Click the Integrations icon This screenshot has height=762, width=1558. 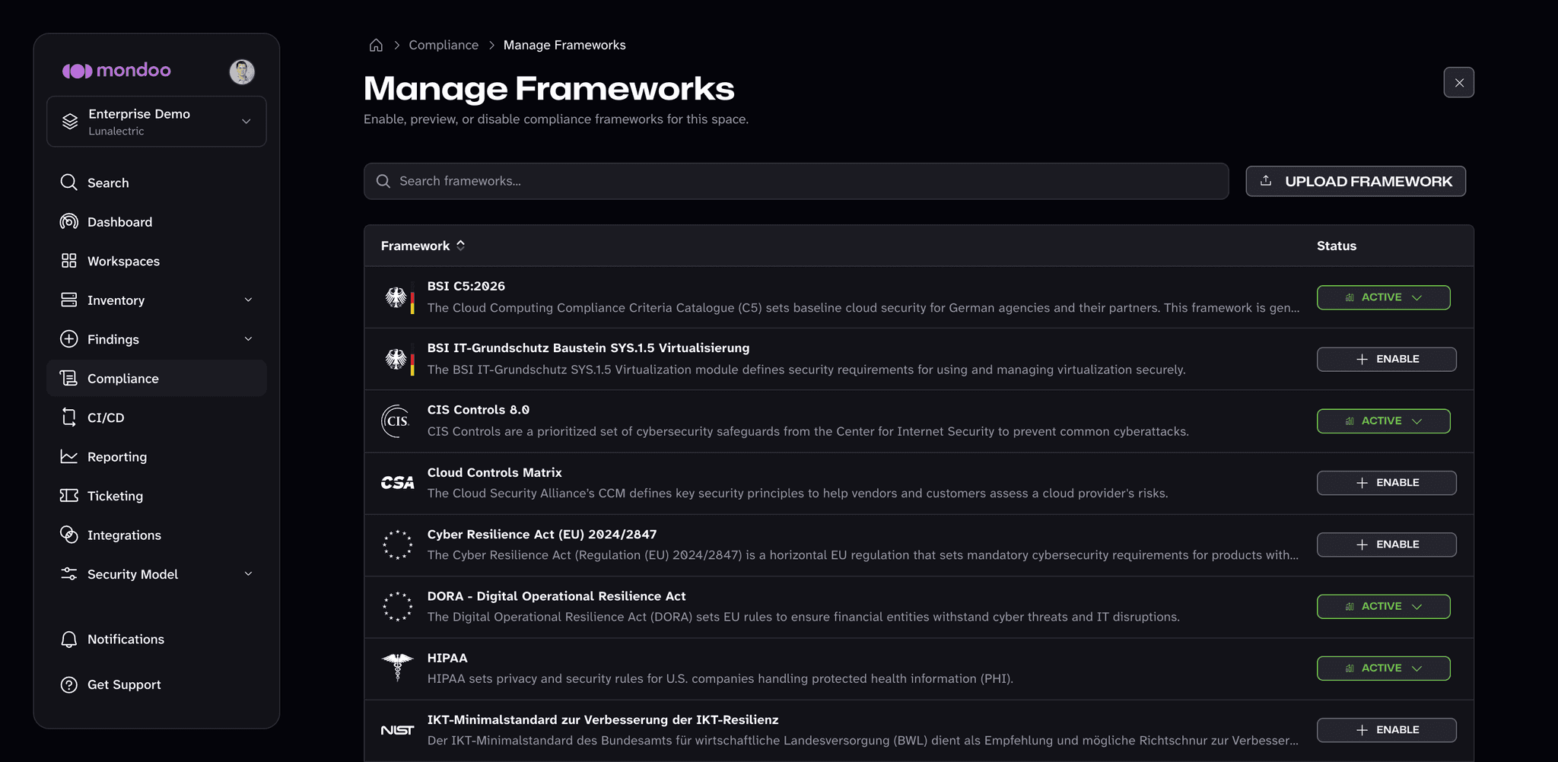(68, 535)
